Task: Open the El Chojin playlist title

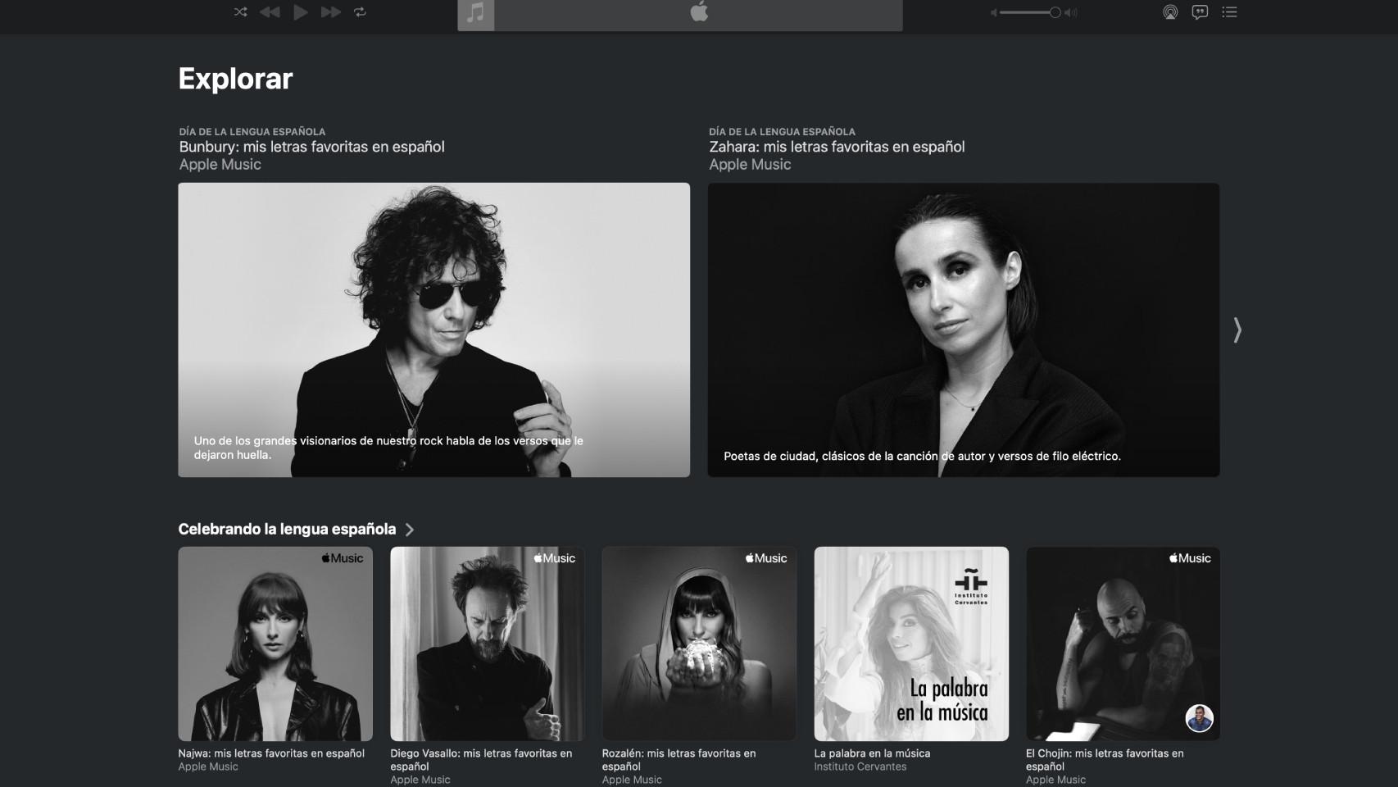Action: [x=1104, y=759]
